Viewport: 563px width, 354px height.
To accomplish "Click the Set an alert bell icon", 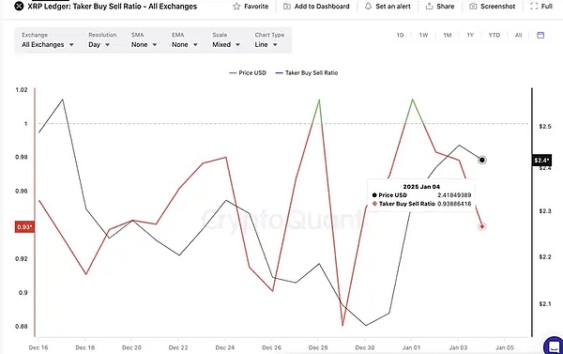I will (x=368, y=7).
